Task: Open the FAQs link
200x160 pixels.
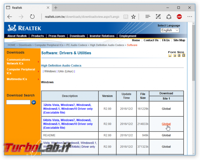Action: click(166, 40)
